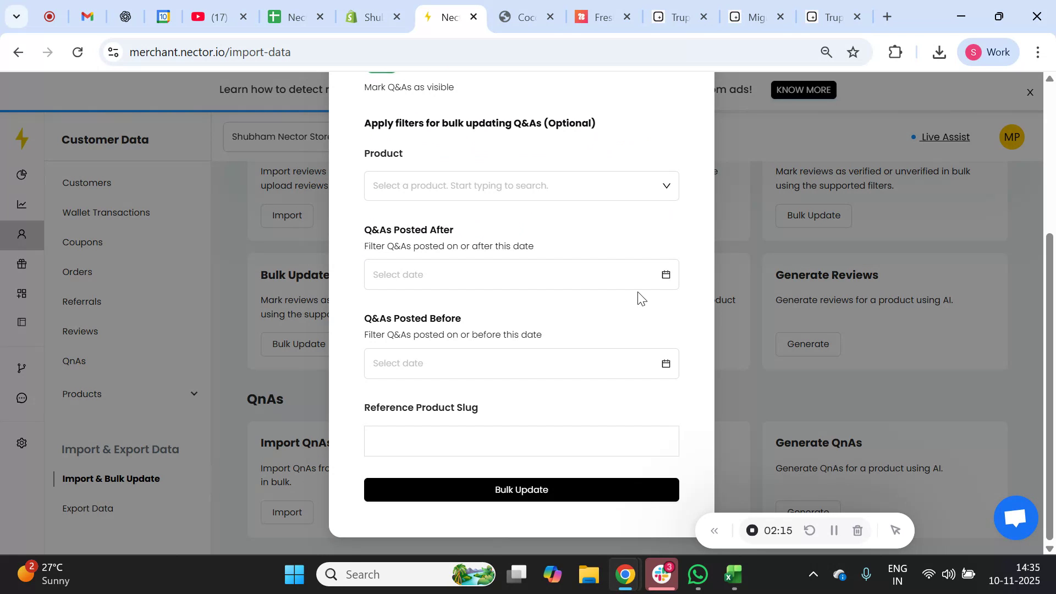
Task: Click the 02:15 recording timer
Action: tap(778, 530)
